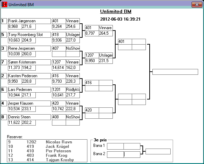This screenshot has height=164, width=204.
Task: Select reserve Nicolas Ravn in the list
Action: pyautogui.click(x=47, y=142)
